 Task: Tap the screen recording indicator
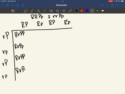pyautogui.click(x=111, y=1)
